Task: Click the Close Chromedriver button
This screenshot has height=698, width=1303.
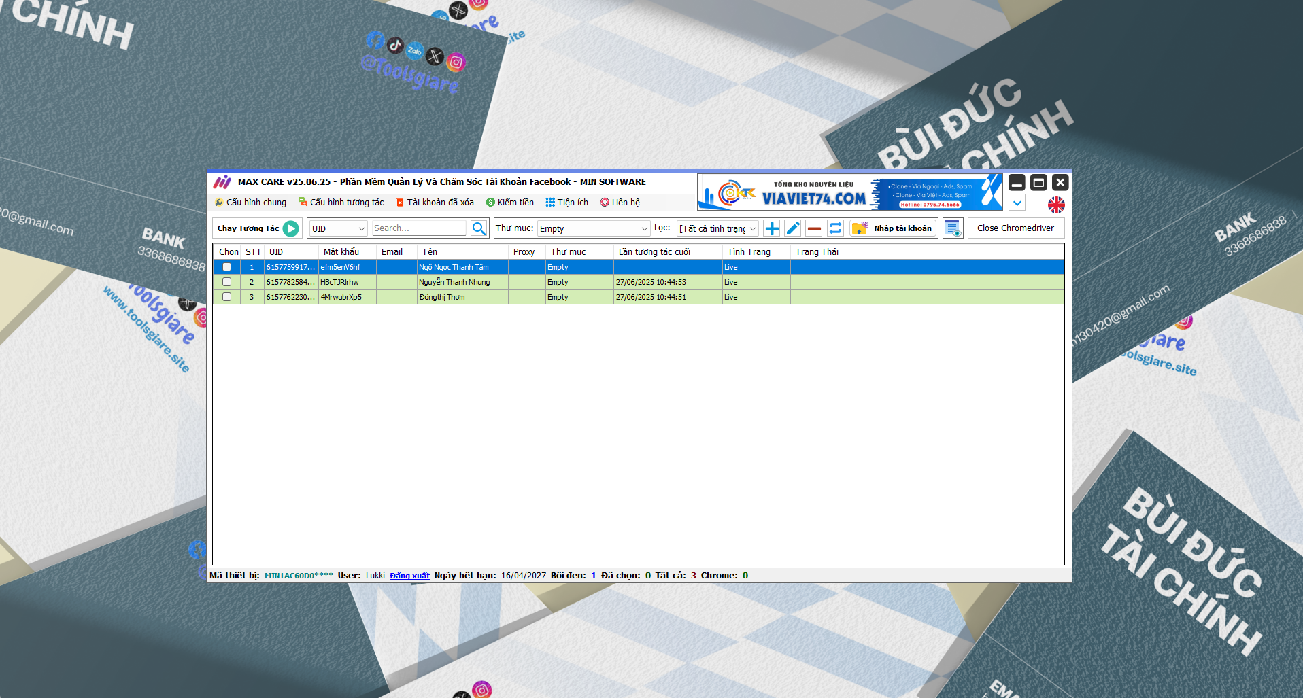Action: click(x=1015, y=228)
